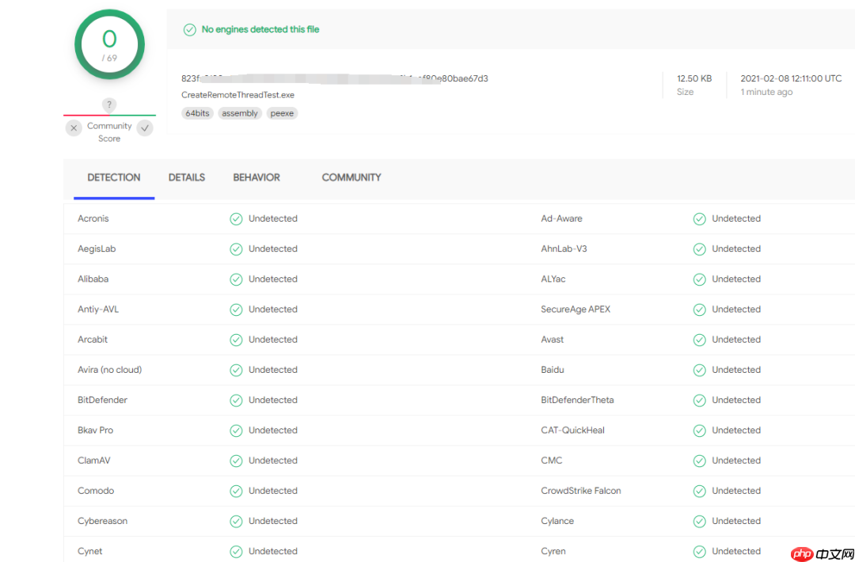Click the community score checkmark upvote icon

145,127
